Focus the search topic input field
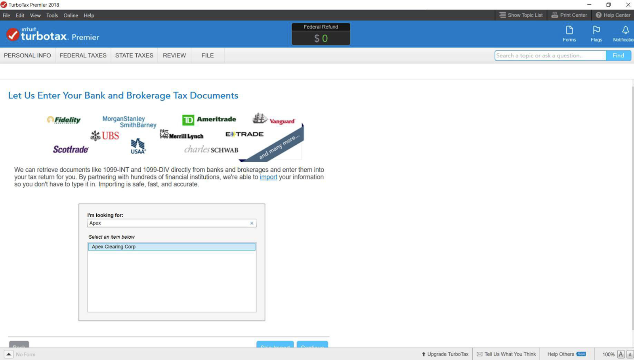Screen dimensions: 634x360 550,56
